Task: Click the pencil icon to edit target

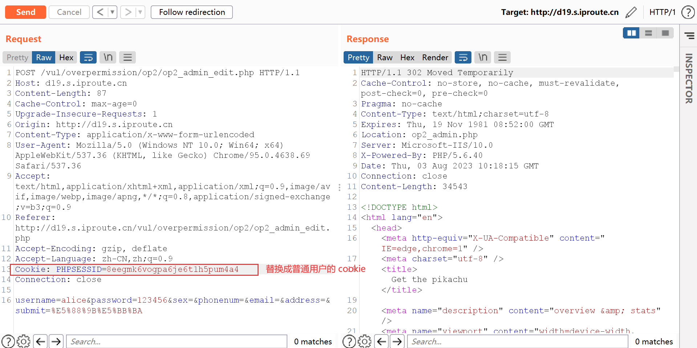Action: 631,12
